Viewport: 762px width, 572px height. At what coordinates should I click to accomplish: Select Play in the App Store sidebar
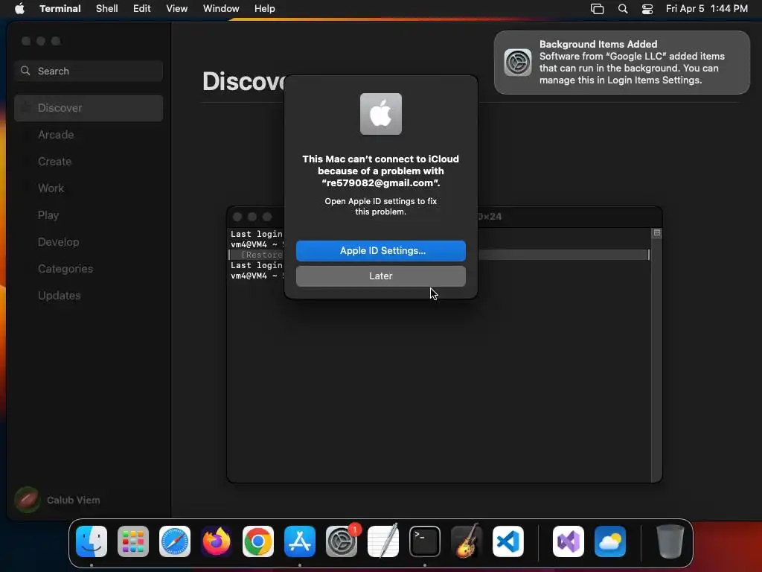pos(89,215)
